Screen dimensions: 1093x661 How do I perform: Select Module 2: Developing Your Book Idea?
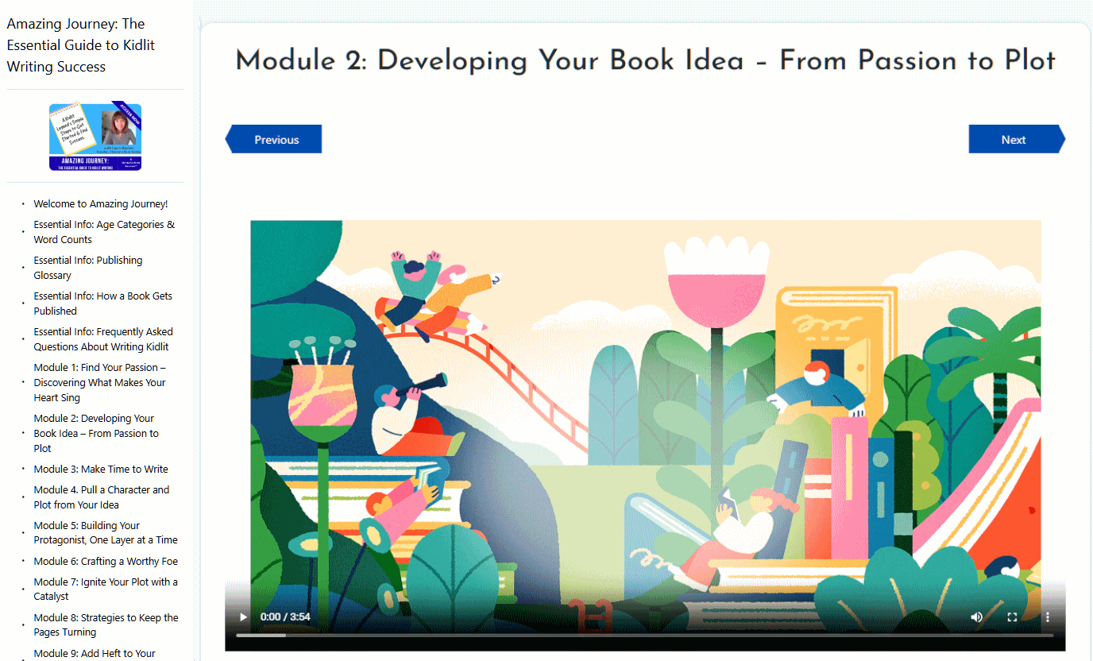[96, 433]
